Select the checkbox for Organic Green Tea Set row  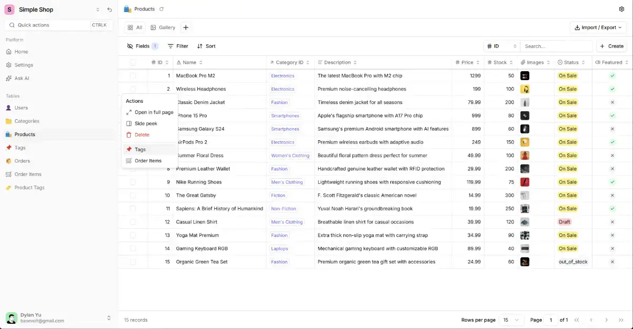tap(133, 262)
